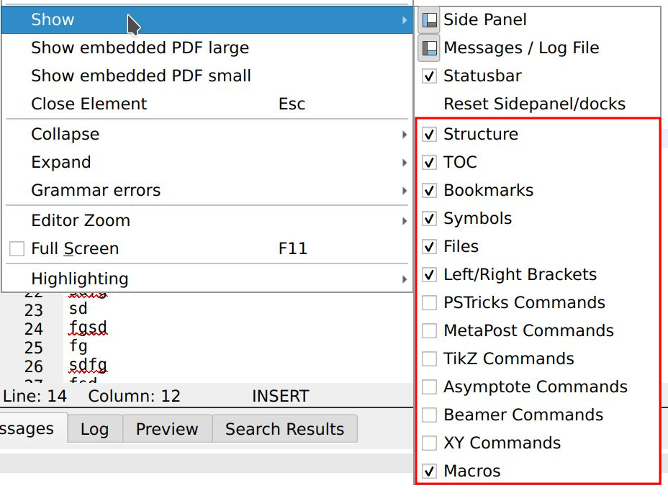Enable the TikZ Commands checkbox

430,359
